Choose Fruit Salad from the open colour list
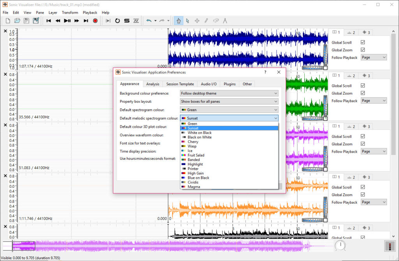The height and width of the screenshot is (261, 399). click(229, 155)
